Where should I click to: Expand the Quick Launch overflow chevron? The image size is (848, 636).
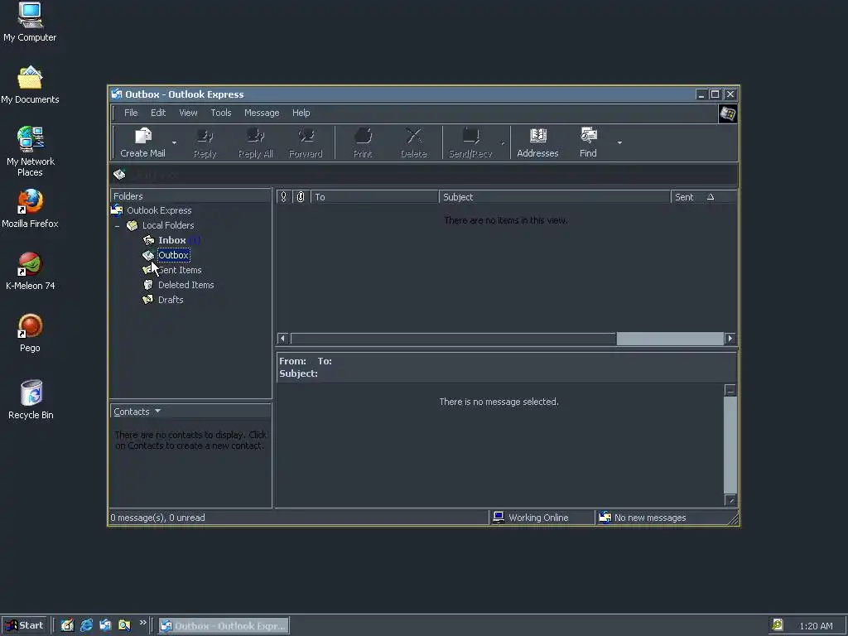coord(142,623)
